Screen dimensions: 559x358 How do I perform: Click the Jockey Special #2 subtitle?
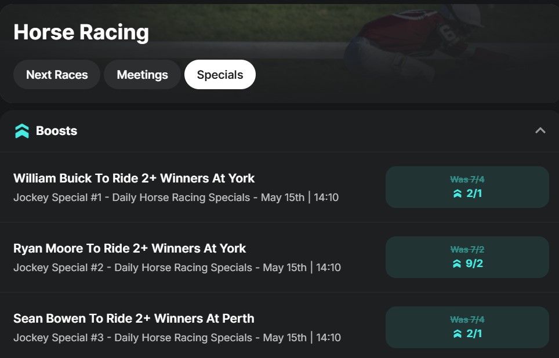click(177, 268)
